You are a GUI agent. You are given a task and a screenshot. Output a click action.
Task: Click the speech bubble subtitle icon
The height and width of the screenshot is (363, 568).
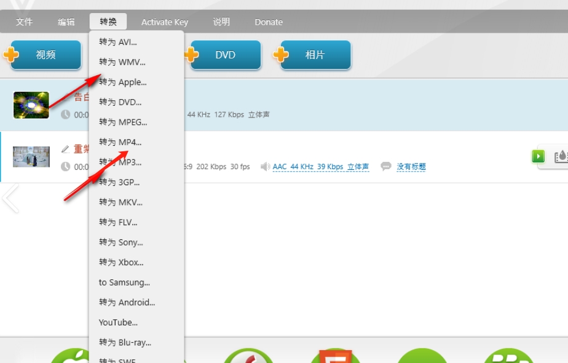tap(386, 167)
